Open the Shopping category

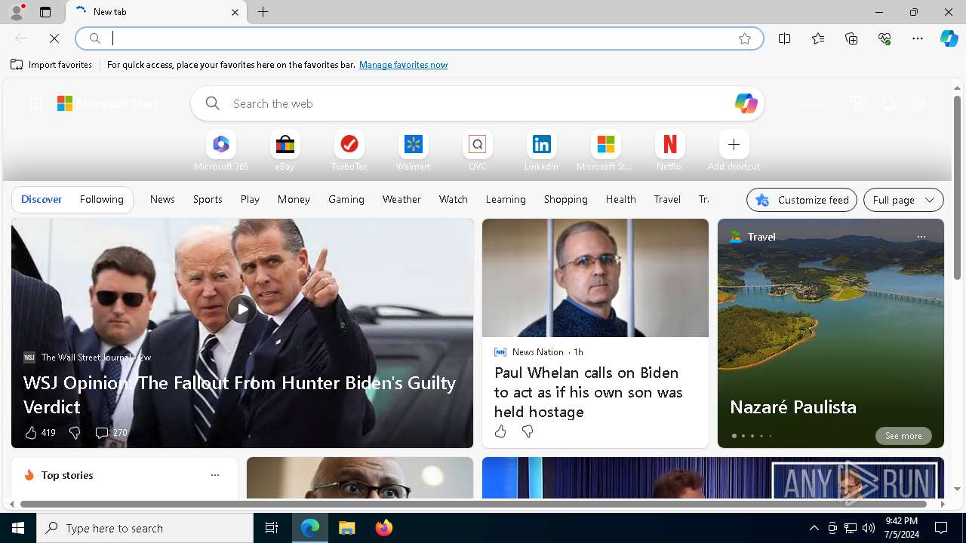pyautogui.click(x=565, y=199)
